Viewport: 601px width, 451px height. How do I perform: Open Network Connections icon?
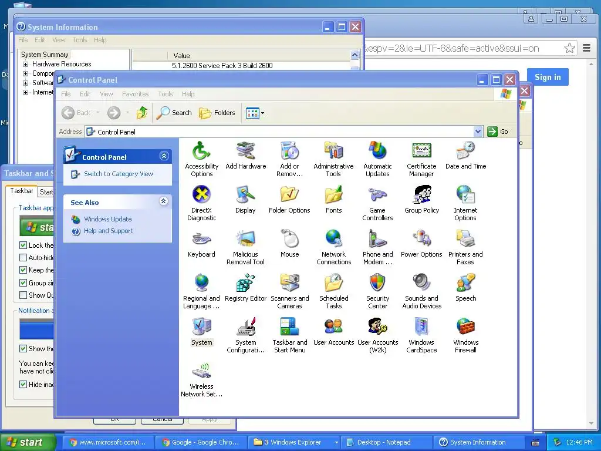pos(333,247)
